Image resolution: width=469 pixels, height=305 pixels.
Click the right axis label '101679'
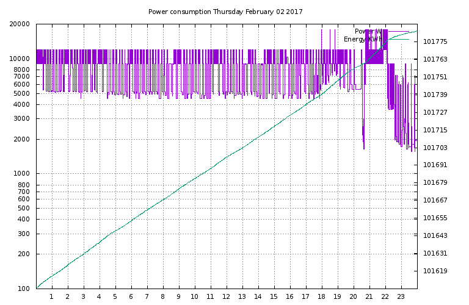pos(435,182)
